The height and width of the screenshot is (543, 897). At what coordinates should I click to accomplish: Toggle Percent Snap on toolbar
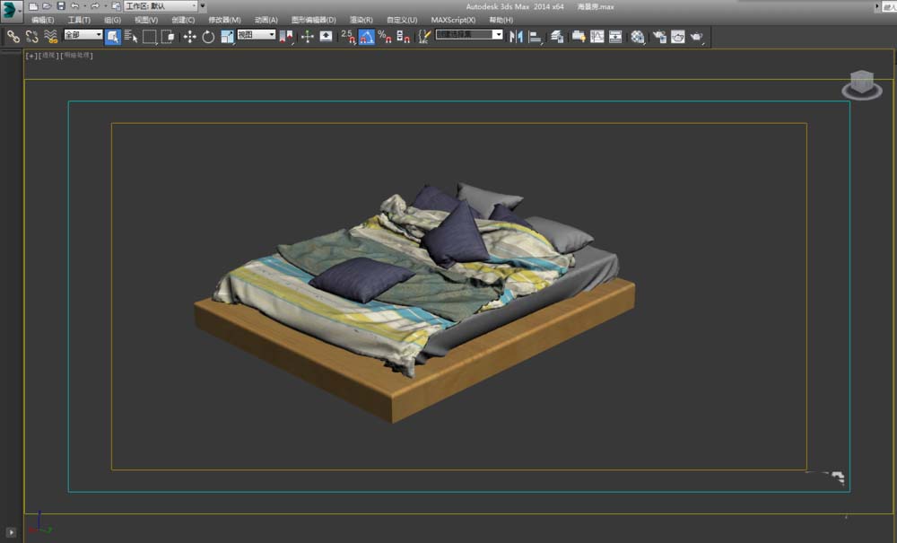384,36
